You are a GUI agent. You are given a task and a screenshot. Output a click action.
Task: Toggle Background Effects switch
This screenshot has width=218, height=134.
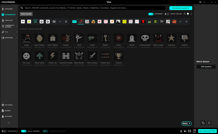(45, 131)
